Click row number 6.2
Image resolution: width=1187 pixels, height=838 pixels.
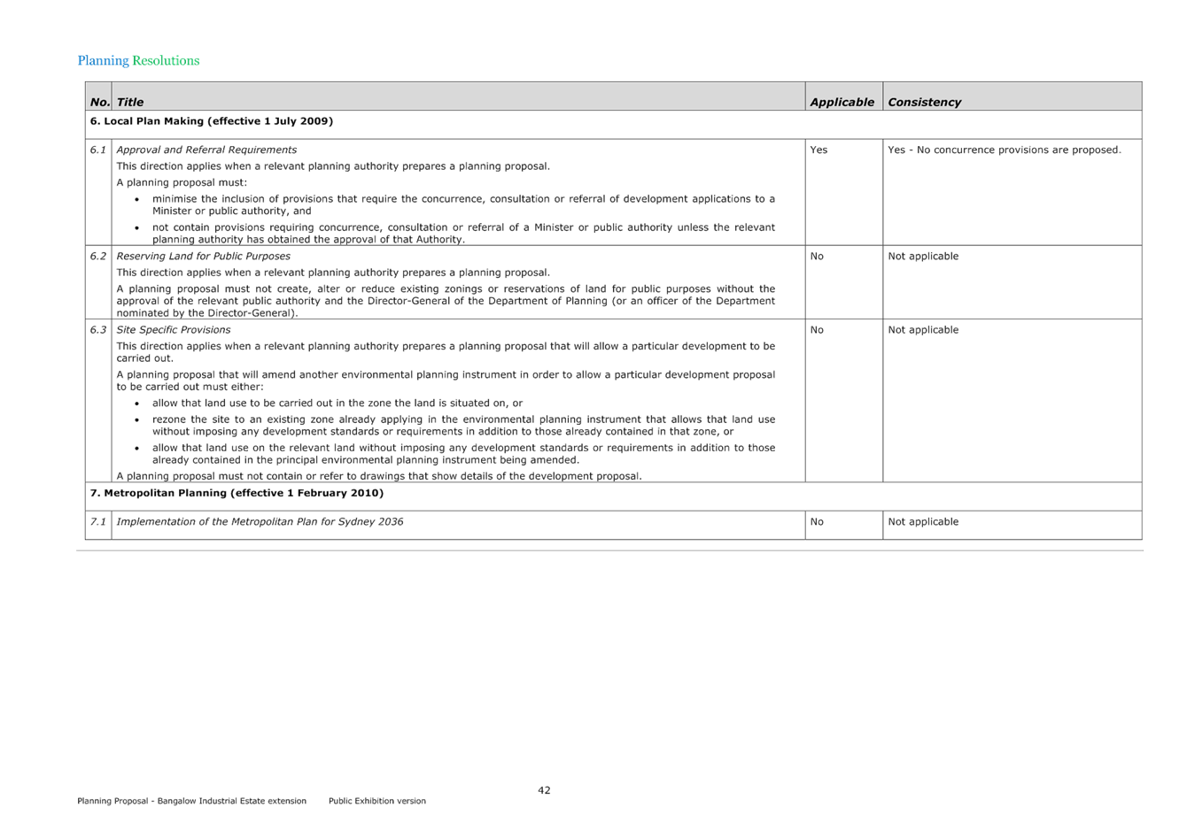(98, 256)
